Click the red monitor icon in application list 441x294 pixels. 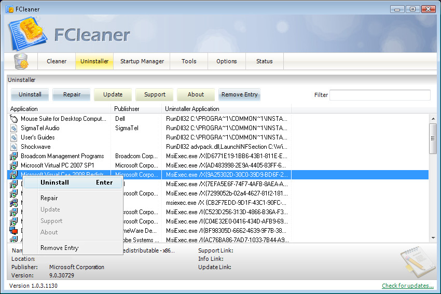click(x=13, y=230)
